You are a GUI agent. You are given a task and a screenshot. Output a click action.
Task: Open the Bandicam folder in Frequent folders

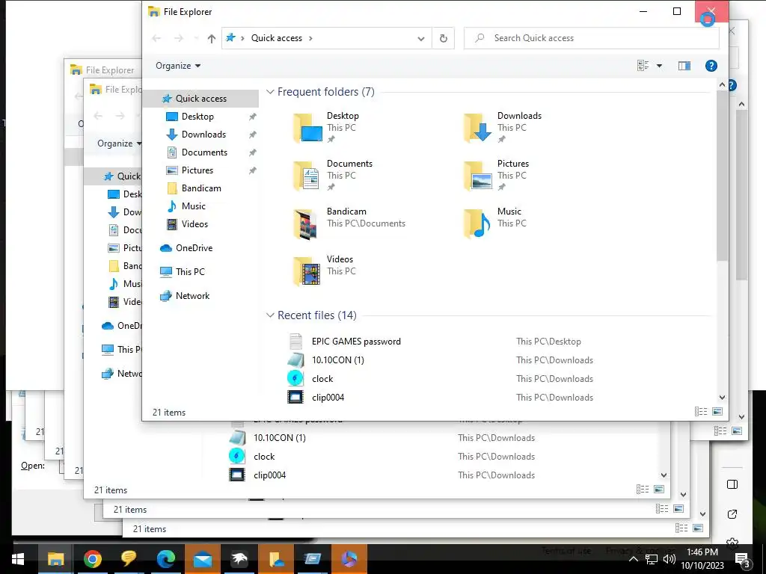coord(349,223)
